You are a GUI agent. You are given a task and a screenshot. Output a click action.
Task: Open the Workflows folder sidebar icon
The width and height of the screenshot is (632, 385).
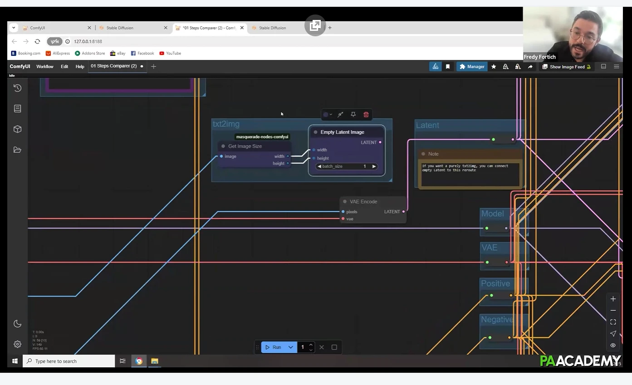click(x=17, y=150)
